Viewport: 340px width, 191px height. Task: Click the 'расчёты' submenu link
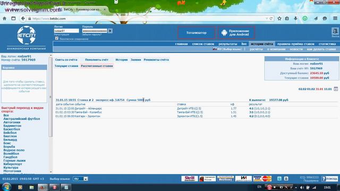(256, 49)
